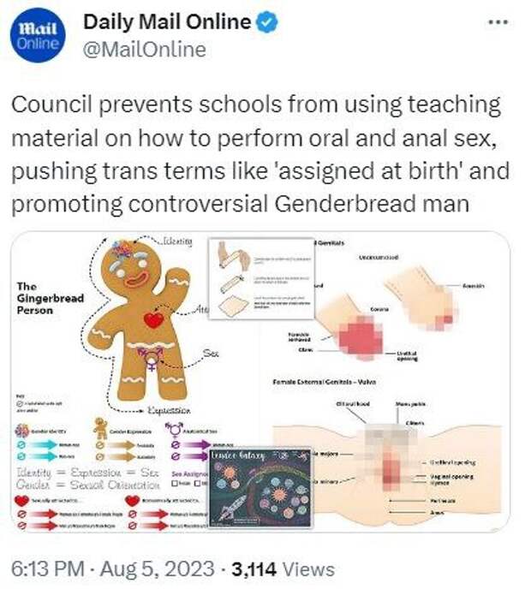Click The Gingerbread Person title text
Image resolution: width=531 pixels, height=595 pixels.
(50, 298)
